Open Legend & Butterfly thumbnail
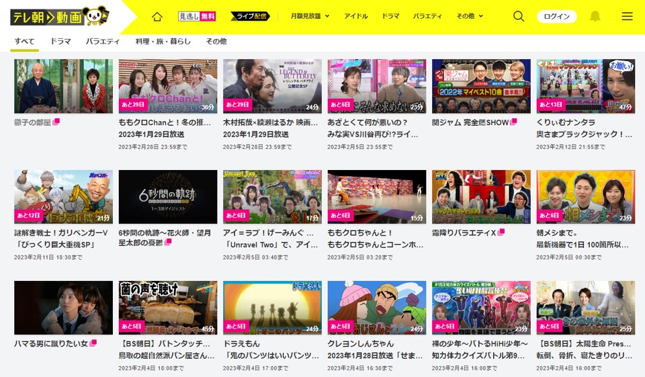The height and width of the screenshot is (377, 645). 272,86
